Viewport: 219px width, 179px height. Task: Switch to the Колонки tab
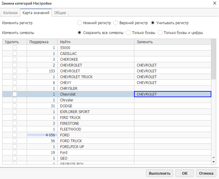(x=10, y=13)
